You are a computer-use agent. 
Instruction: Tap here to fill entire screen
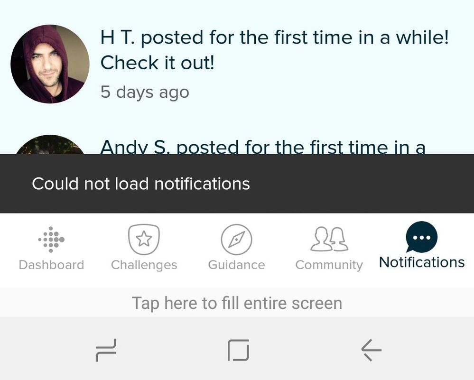237,303
